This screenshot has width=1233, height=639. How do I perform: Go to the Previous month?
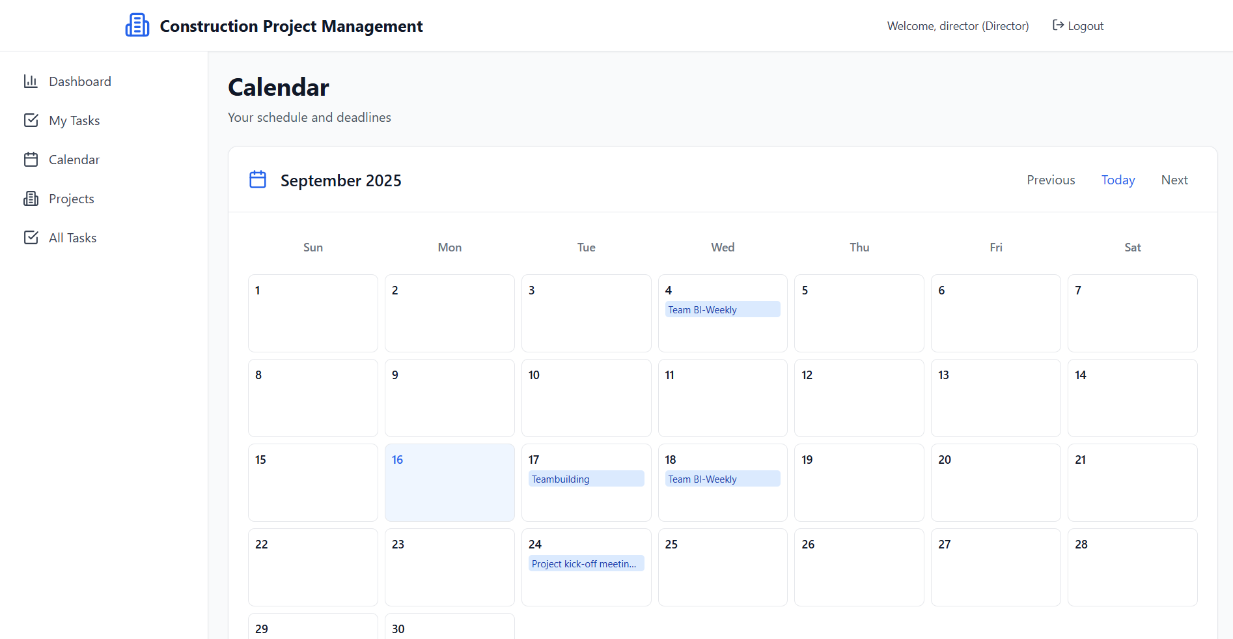coord(1051,180)
